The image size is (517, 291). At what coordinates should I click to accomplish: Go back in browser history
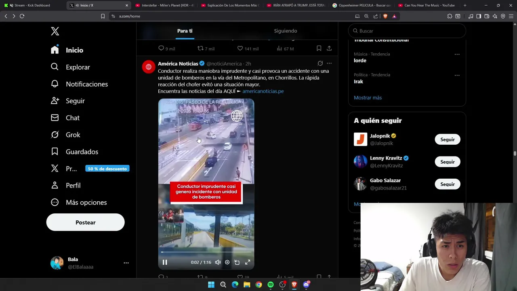click(x=6, y=16)
